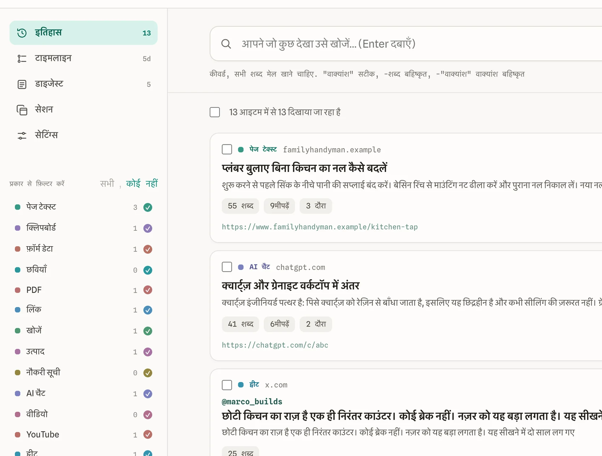
Task: Click the 41 शब्द tag
Action: 240,324
